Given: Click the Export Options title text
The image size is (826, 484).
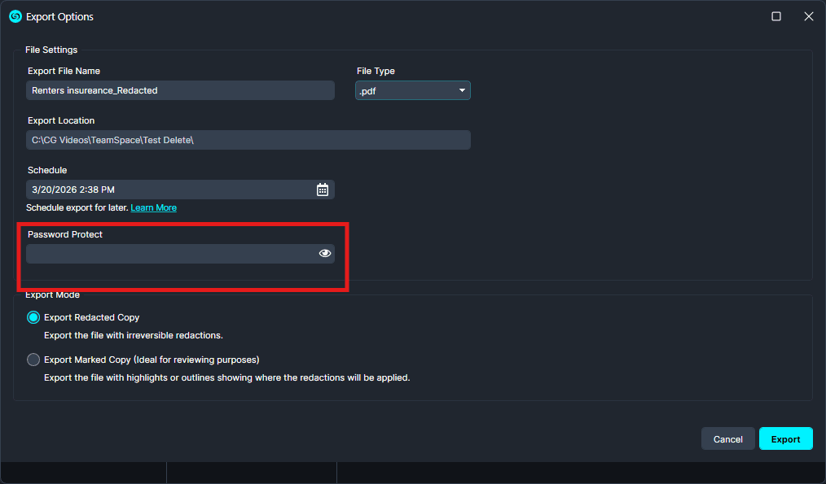Looking at the screenshot, I should pyautogui.click(x=59, y=16).
